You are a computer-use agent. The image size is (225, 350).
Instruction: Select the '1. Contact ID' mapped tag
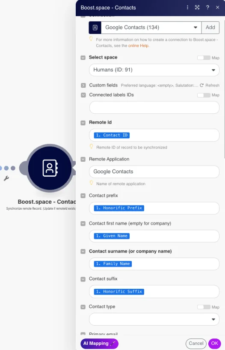pyautogui.click(x=112, y=135)
